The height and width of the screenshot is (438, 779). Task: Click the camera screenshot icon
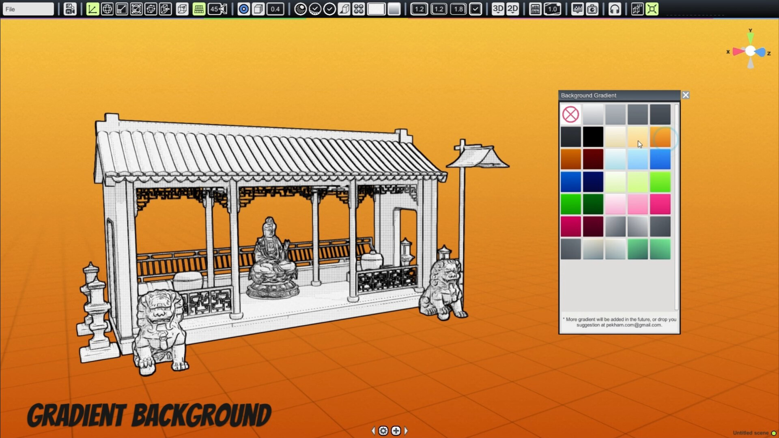coord(592,9)
